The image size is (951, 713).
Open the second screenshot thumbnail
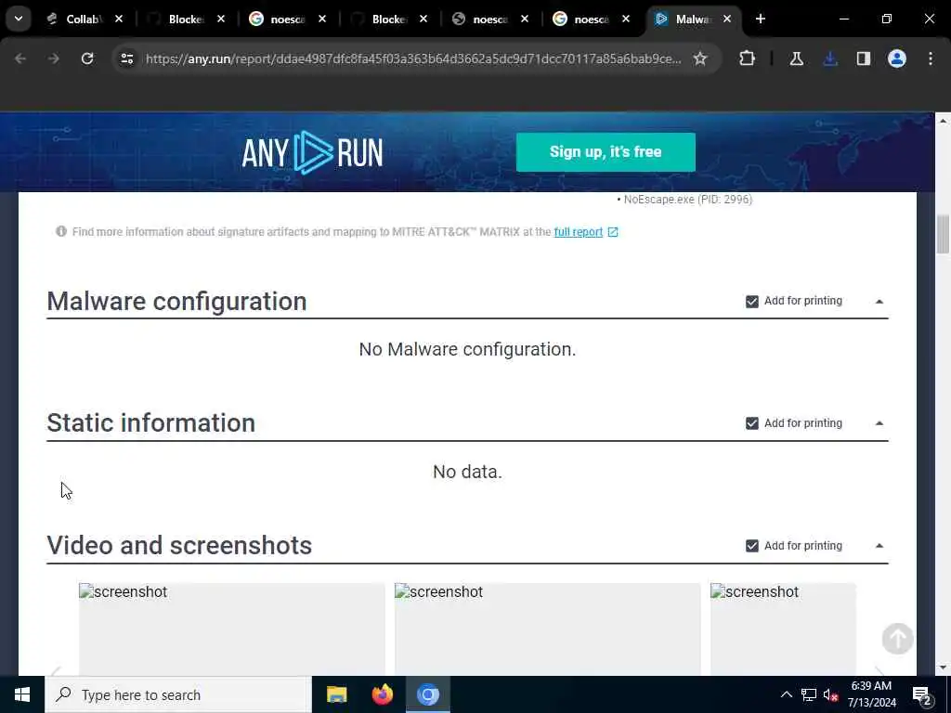coord(548,629)
